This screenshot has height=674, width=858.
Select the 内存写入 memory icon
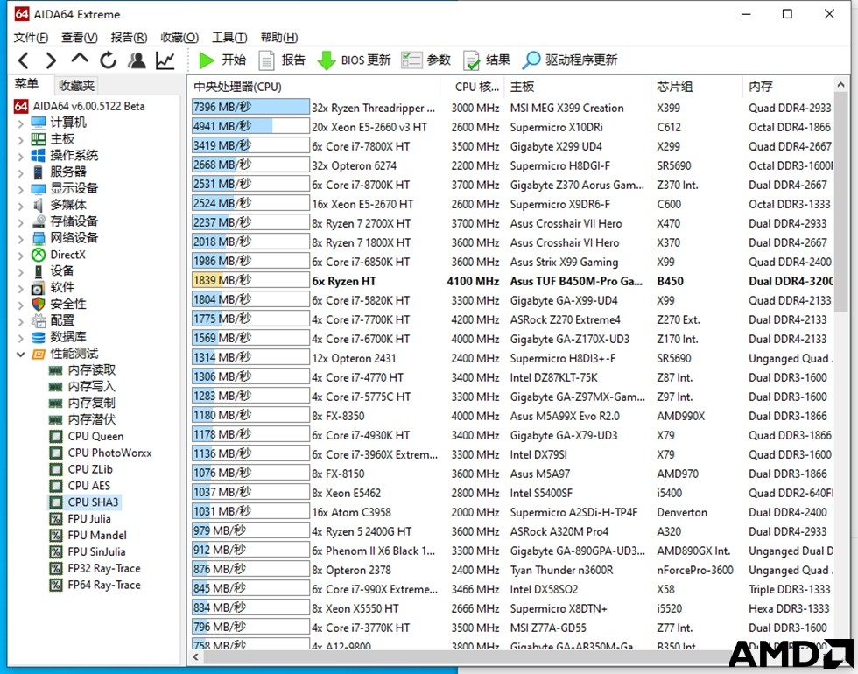point(55,387)
